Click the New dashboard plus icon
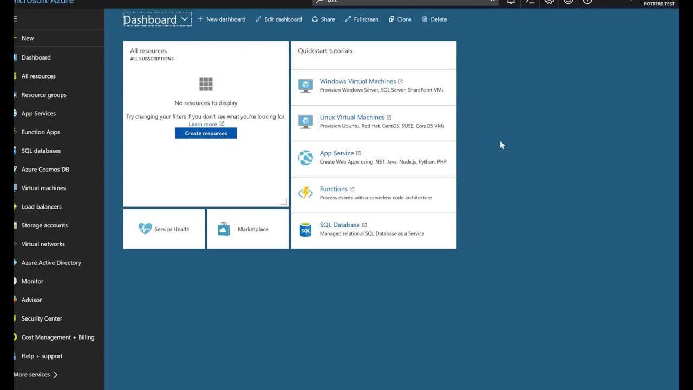693x390 pixels. point(200,19)
